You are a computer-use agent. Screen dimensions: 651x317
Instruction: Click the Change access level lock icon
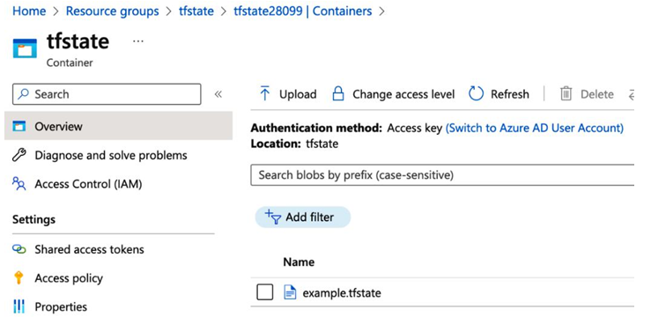tap(338, 93)
